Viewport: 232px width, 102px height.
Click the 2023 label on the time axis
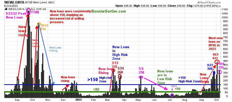click(78, 100)
